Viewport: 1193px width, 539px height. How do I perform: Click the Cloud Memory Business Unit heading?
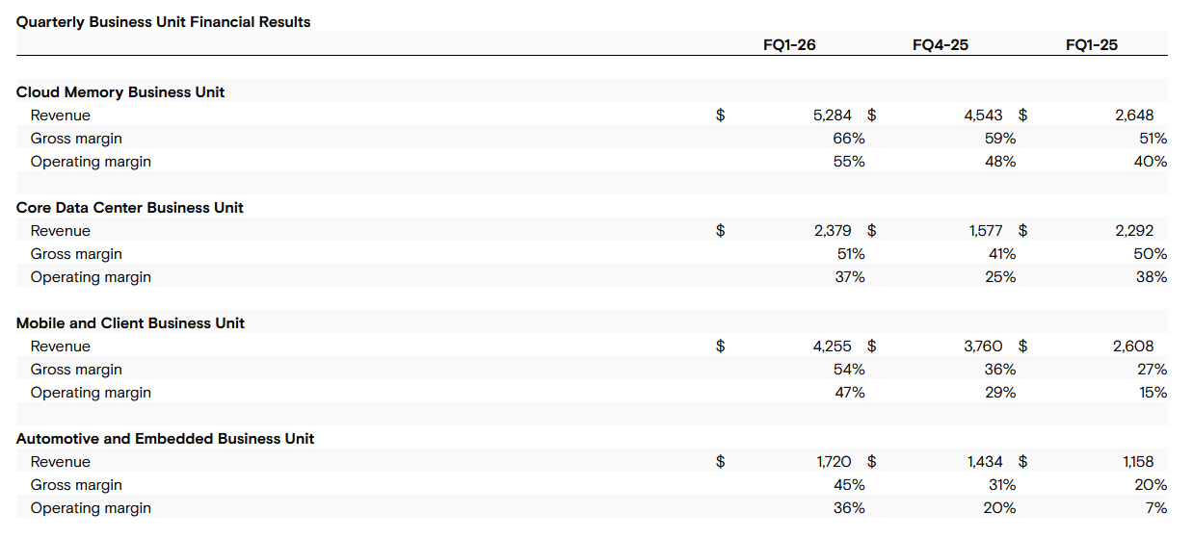click(x=120, y=92)
